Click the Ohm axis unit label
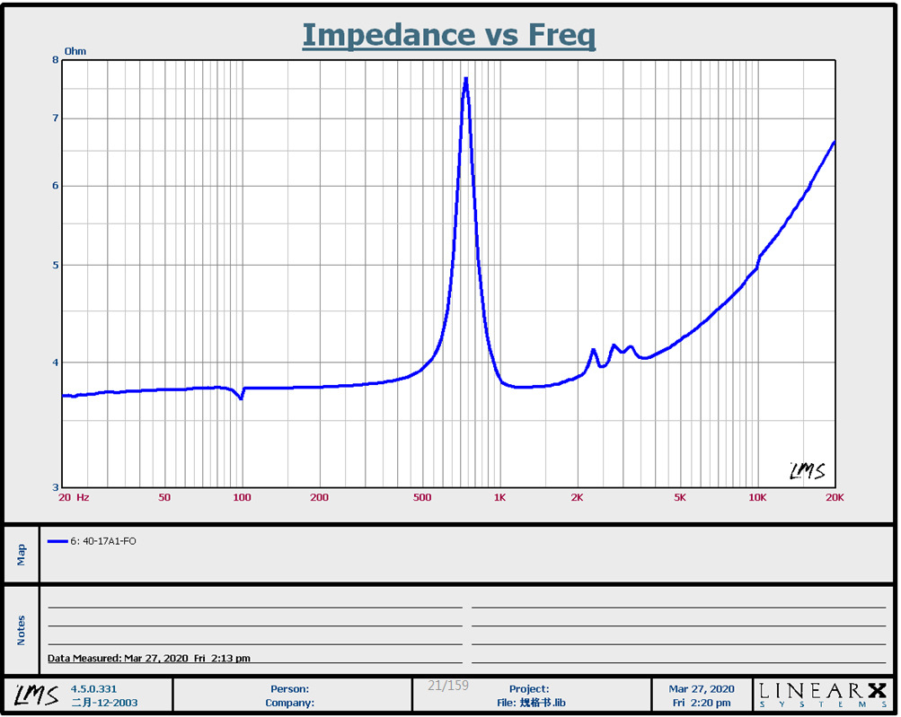Screen dimensions: 901x717 (75, 51)
